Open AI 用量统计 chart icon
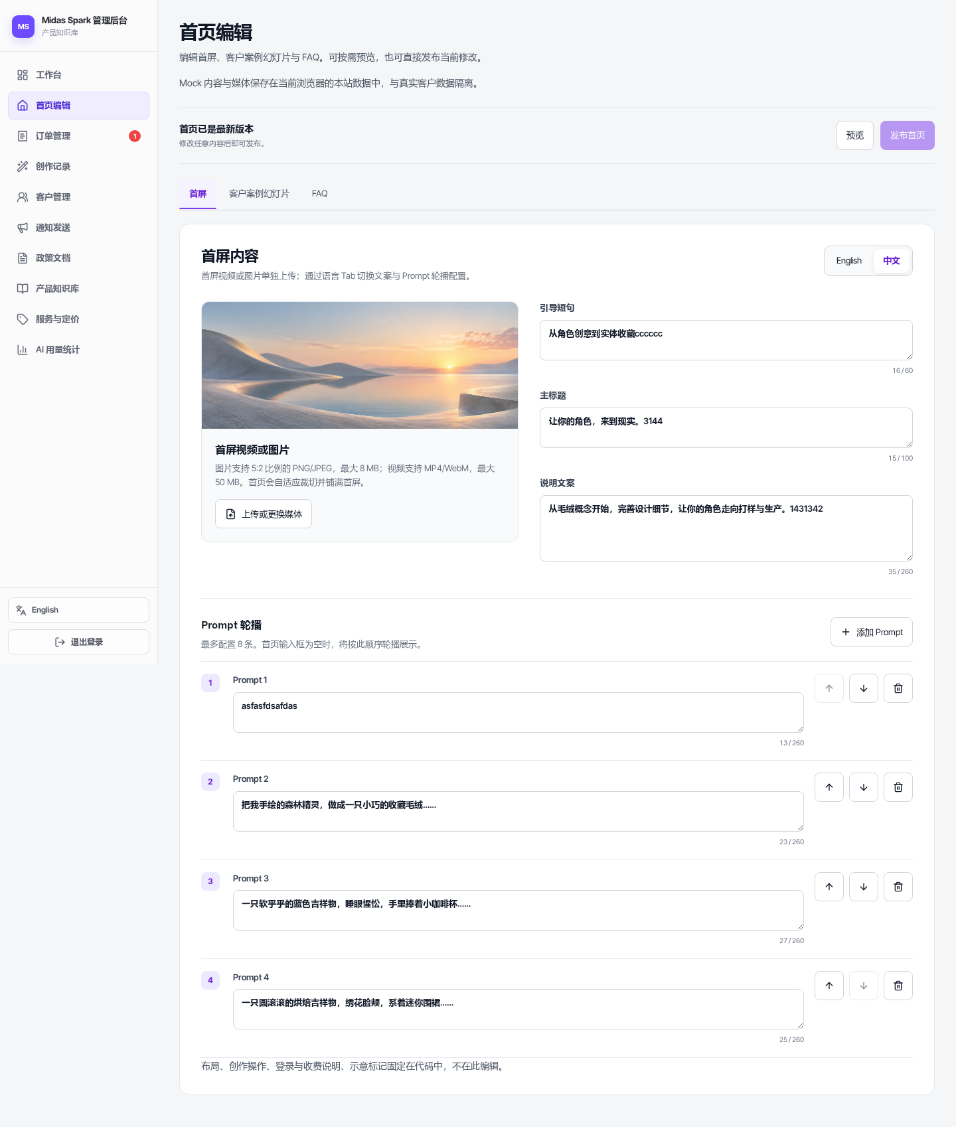This screenshot has height=1127, width=956. click(x=23, y=350)
